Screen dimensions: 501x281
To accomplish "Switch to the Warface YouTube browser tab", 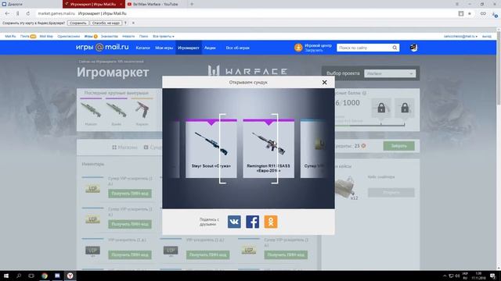I will tap(155, 4).
